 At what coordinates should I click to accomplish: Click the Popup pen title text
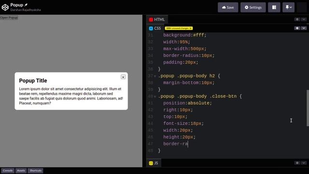[x=17, y=5]
